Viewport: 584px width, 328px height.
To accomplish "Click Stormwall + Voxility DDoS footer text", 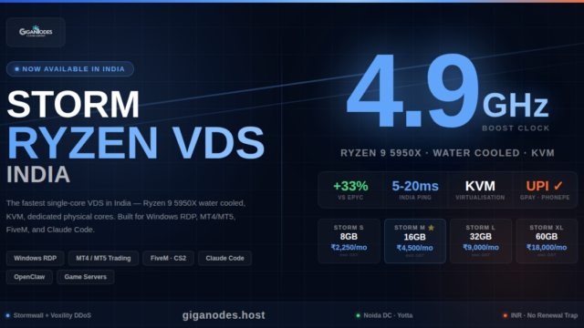I will (x=52, y=315).
